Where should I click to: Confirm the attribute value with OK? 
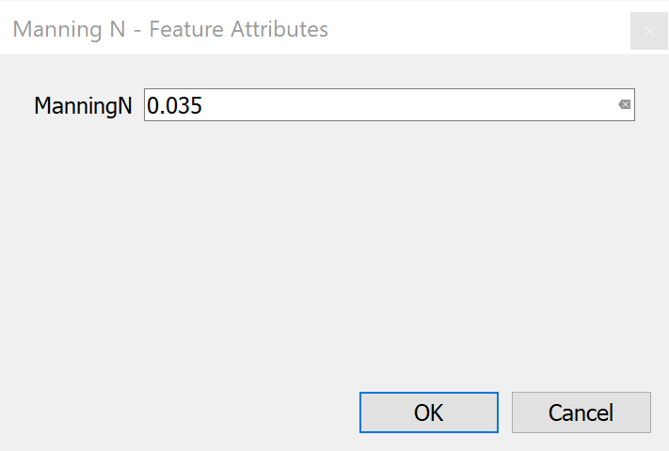pos(429,412)
